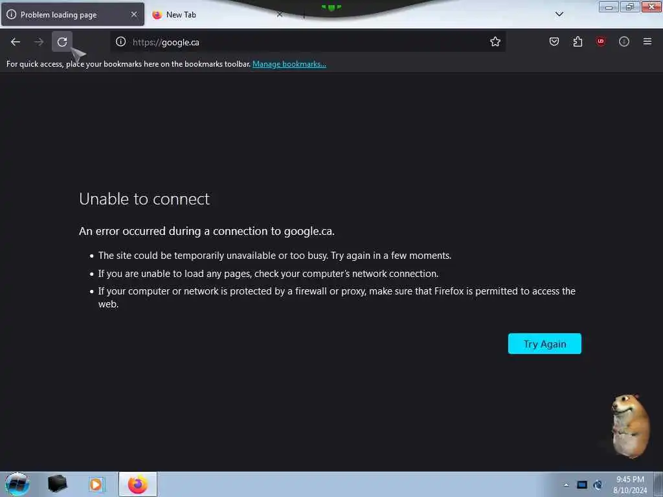Click the Try Again button

coord(545,344)
